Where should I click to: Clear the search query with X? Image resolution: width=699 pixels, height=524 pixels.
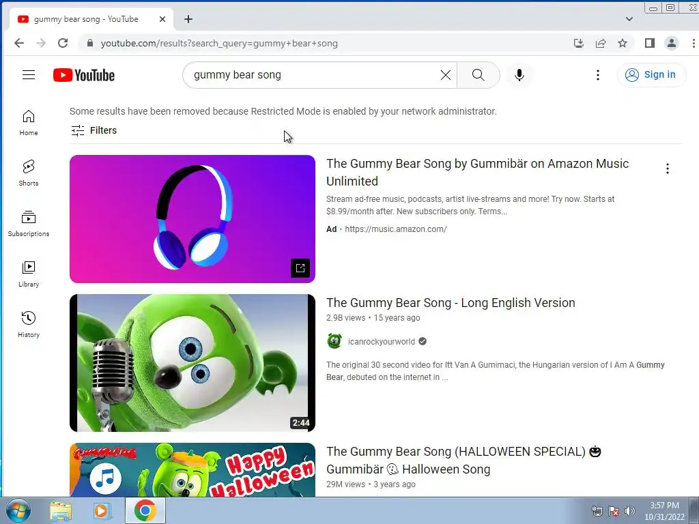tap(445, 75)
